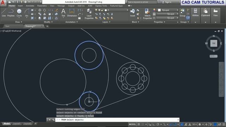The image size is (226, 127).
Task: Switch to the Layout1 tab
Action: [17, 123]
